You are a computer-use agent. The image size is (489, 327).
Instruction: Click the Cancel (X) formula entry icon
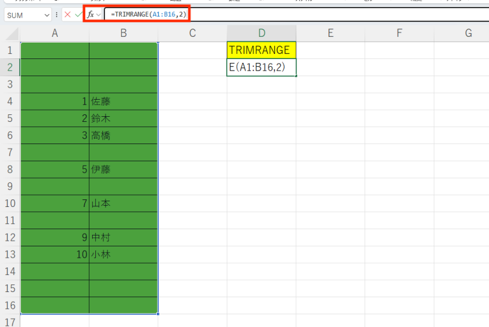67,14
